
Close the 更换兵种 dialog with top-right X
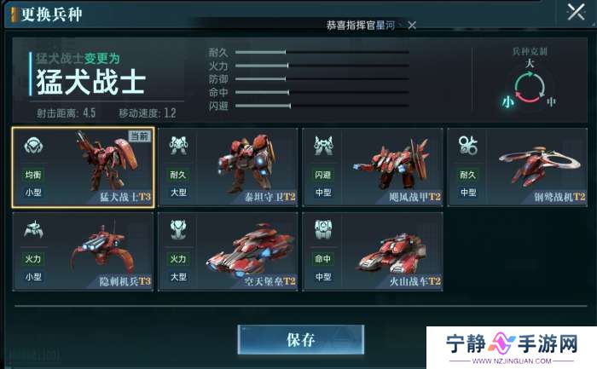coord(576,13)
